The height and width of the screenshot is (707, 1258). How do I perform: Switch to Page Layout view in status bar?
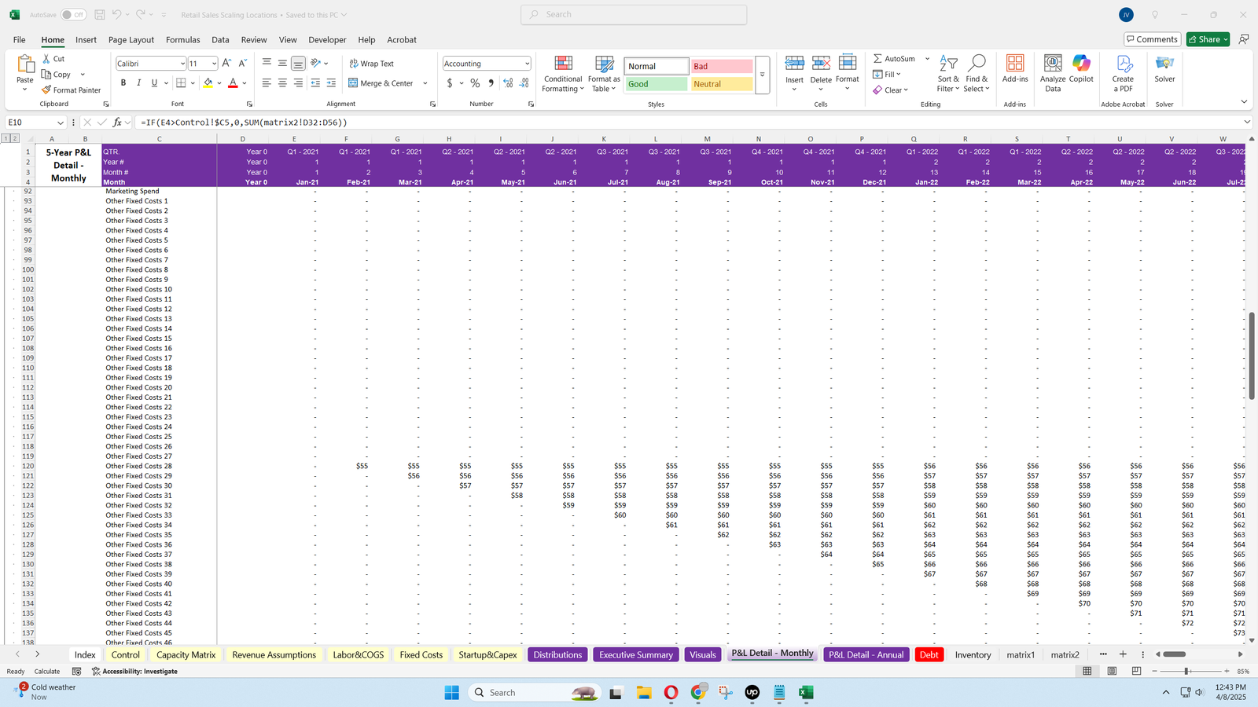click(1112, 671)
